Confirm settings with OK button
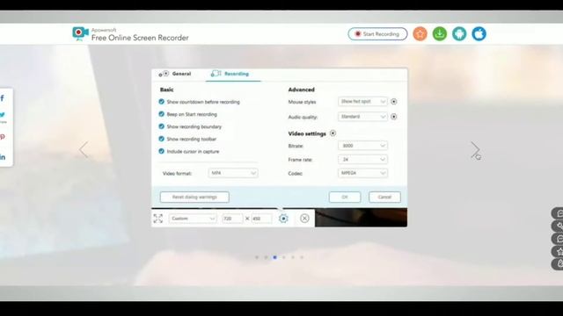 pyautogui.click(x=345, y=197)
